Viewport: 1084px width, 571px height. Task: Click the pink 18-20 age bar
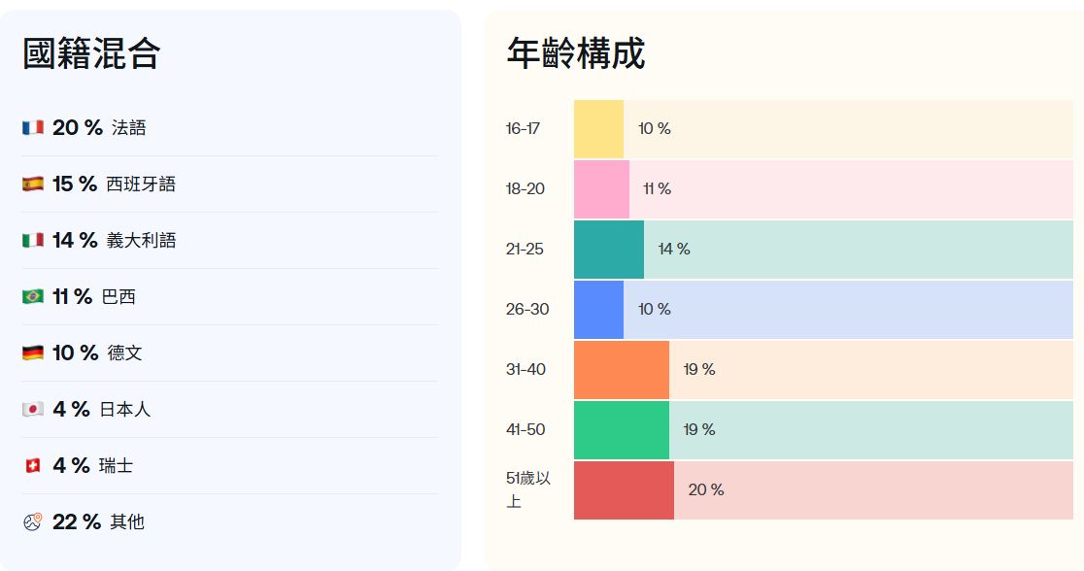[x=601, y=189]
